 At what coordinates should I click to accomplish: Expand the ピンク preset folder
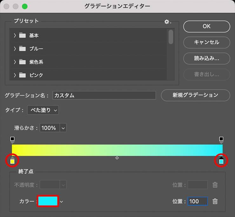click(x=15, y=75)
